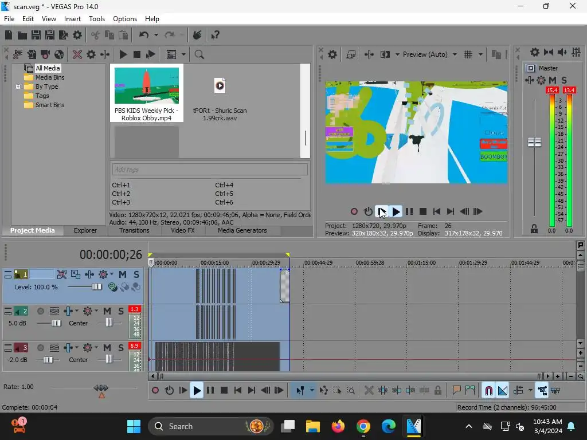This screenshot has height=440, width=587.
Task: Click the preview Stop button
Action: (422, 212)
